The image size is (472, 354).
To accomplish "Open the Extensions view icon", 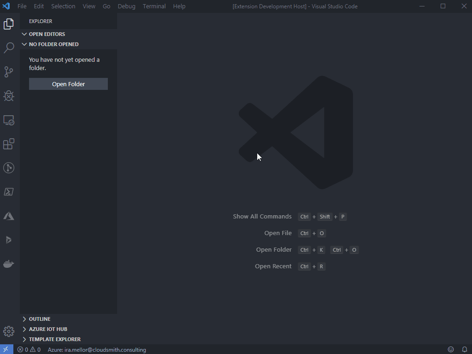I will [x=9, y=144].
